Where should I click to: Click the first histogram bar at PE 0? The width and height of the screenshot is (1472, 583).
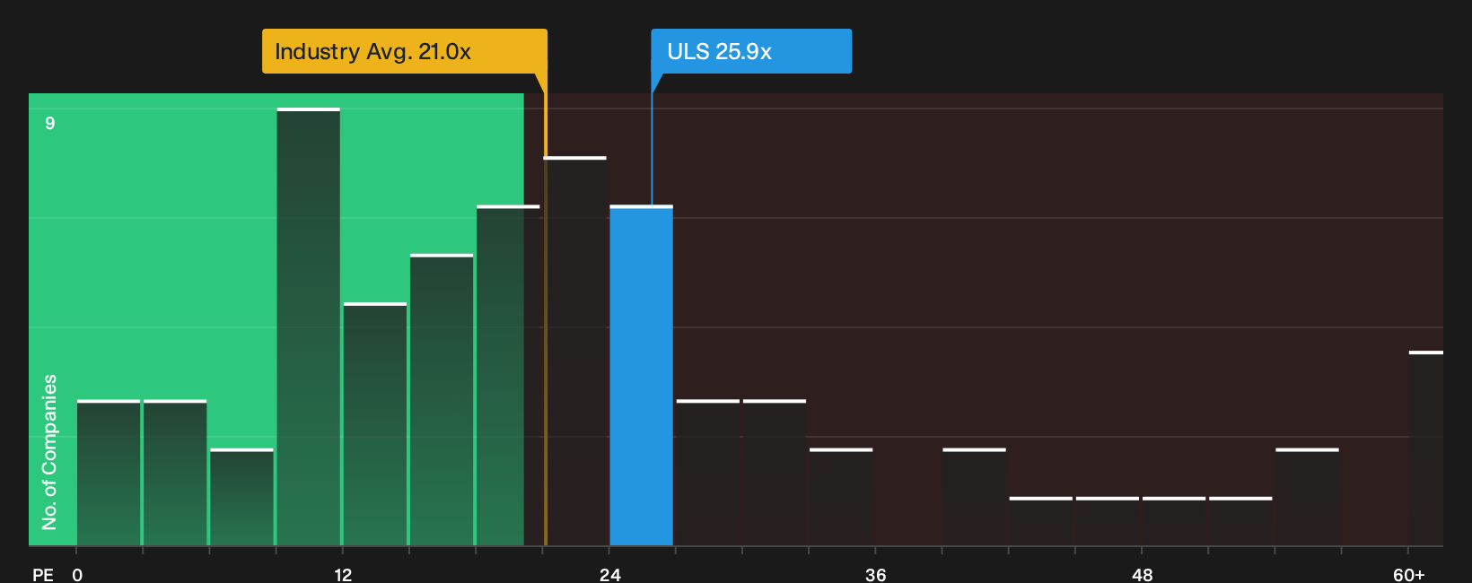coord(109,473)
